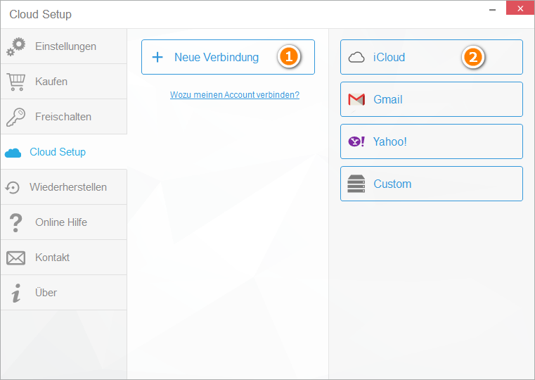Choose Gmail as connection provider
The height and width of the screenshot is (380, 535).
point(432,99)
